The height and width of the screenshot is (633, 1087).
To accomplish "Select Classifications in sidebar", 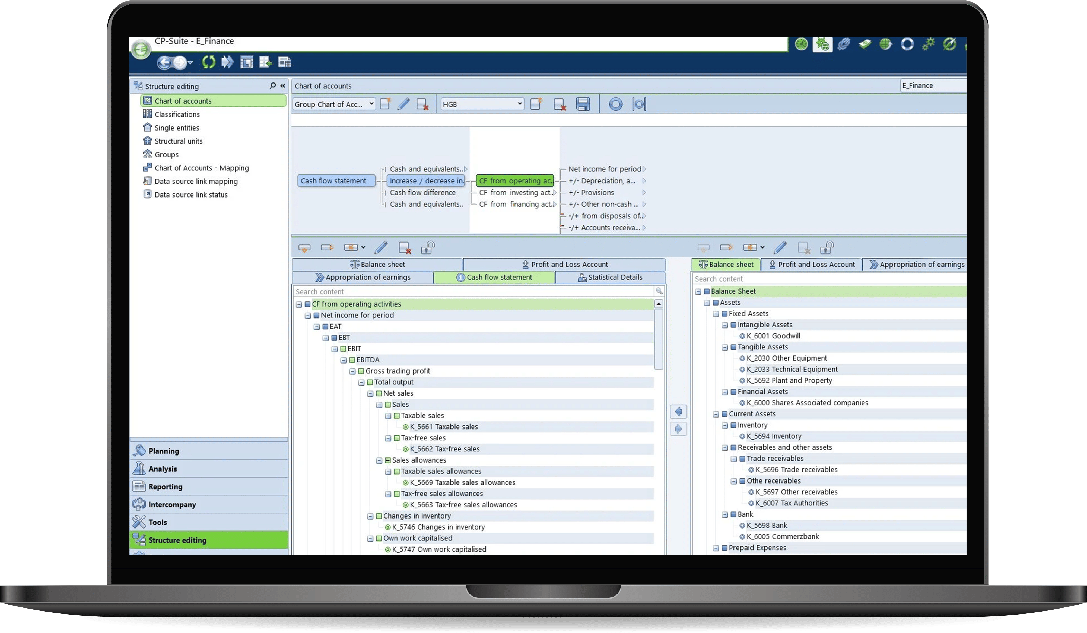I will pos(177,114).
